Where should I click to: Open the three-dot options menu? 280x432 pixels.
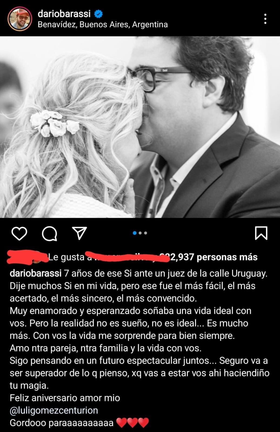pos(265,19)
